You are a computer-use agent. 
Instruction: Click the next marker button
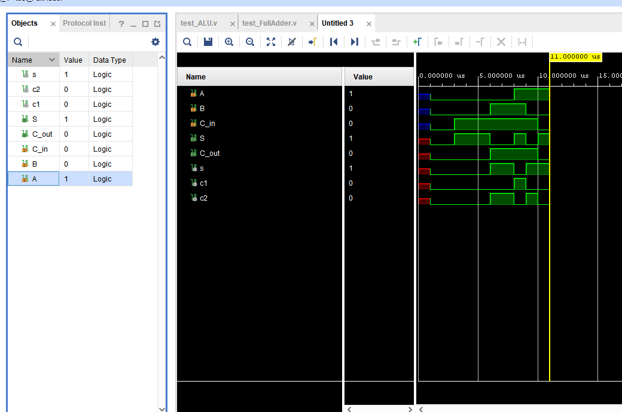pos(459,42)
